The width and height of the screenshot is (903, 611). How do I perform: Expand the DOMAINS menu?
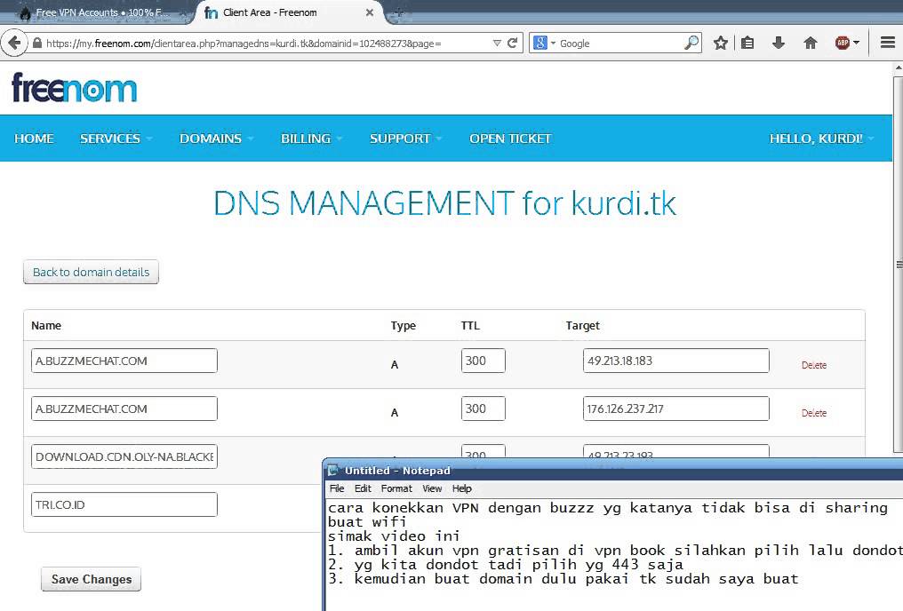tap(216, 139)
